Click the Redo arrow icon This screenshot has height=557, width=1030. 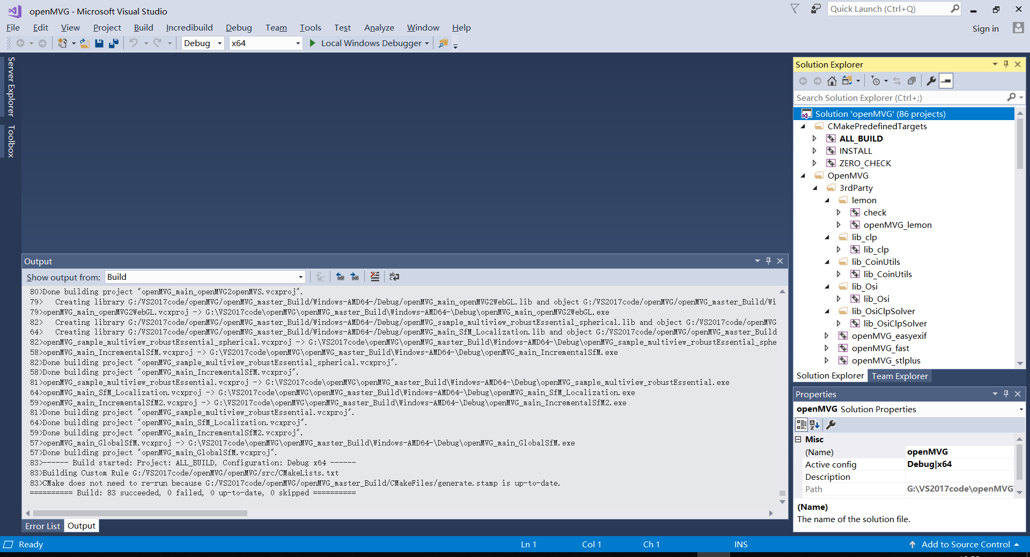tap(157, 43)
